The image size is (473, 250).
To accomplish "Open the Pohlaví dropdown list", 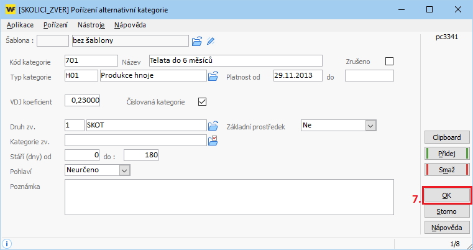I will click(x=123, y=169).
